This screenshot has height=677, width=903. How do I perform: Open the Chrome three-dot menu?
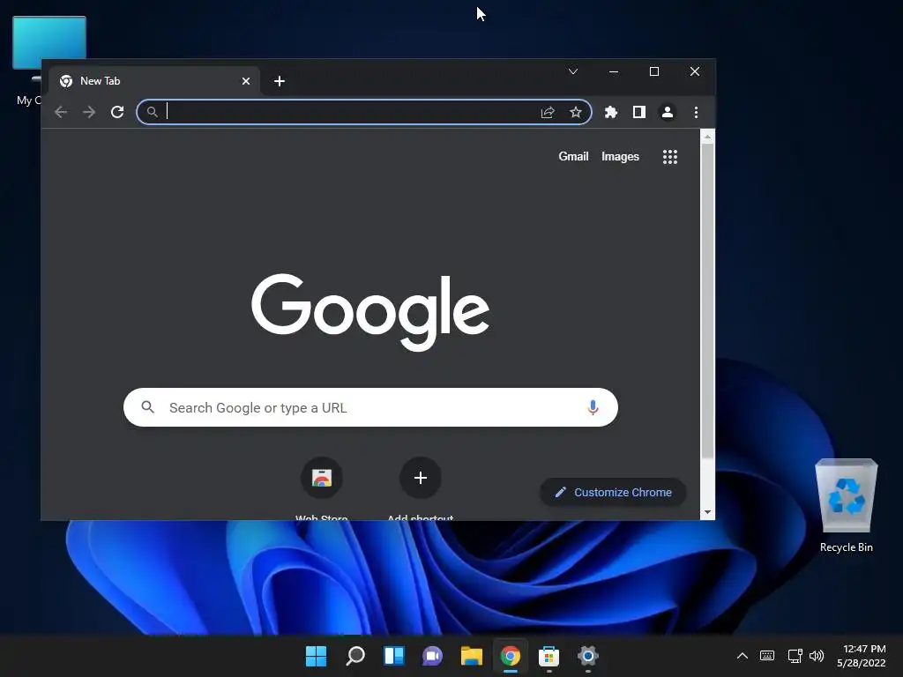[x=697, y=112]
